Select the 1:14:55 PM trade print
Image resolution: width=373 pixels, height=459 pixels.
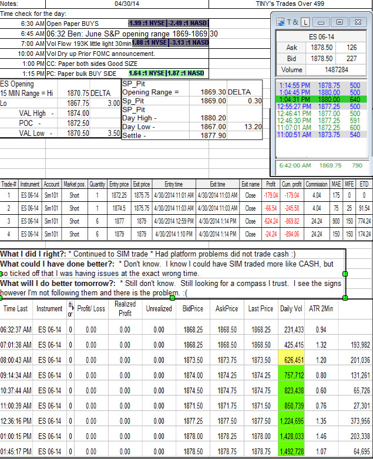click(321, 85)
